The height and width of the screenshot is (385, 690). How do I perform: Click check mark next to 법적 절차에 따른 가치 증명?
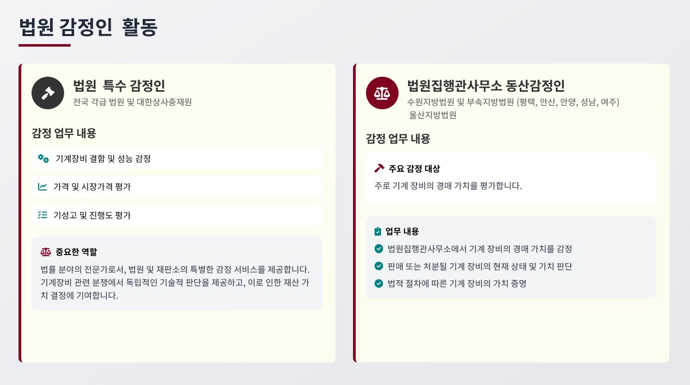(379, 284)
